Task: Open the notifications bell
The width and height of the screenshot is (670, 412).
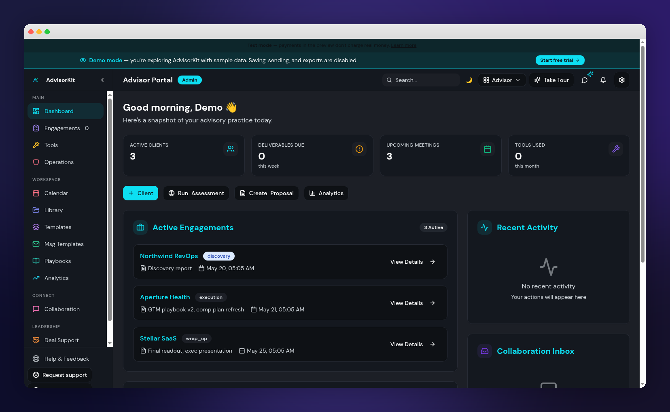Action: coord(603,80)
